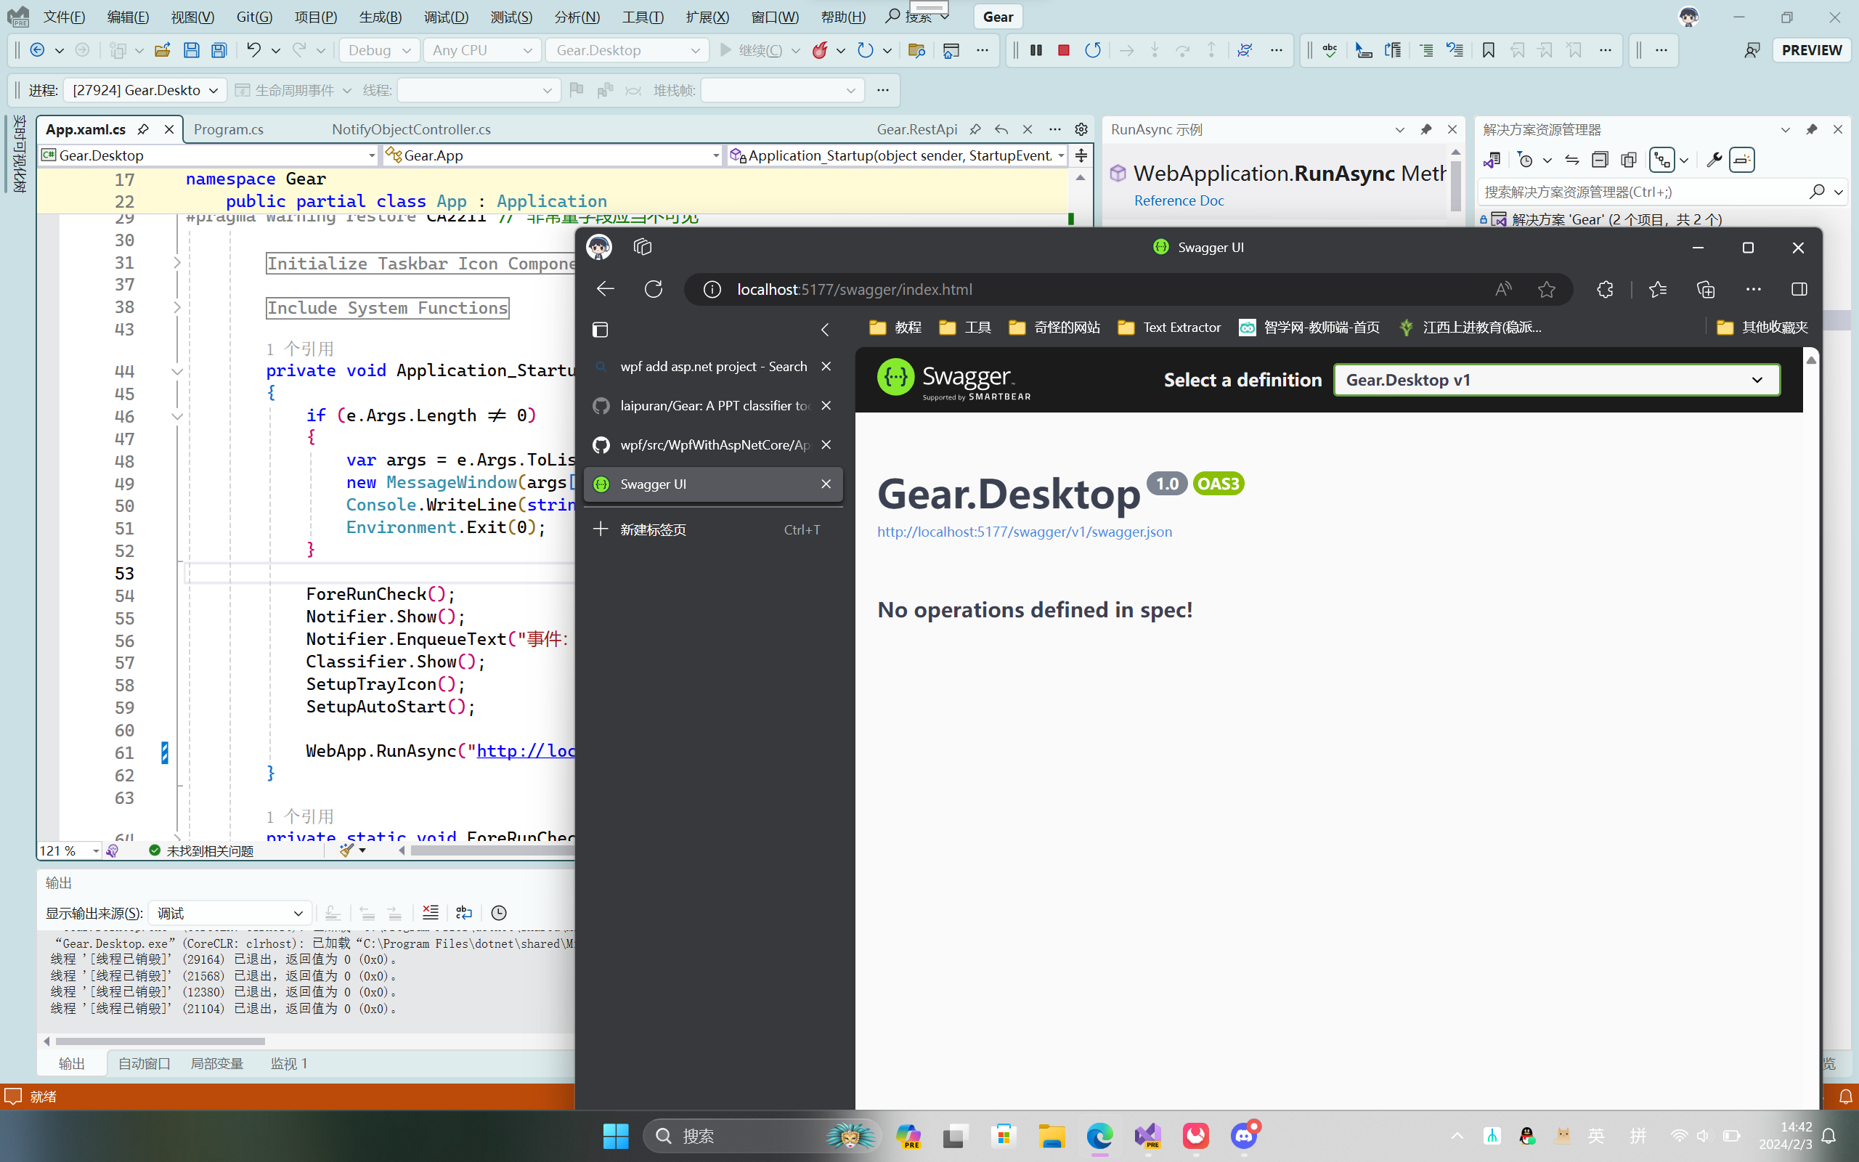Click the Reference Doc link
The width and height of the screenshot is (1859, 1162).
coord(1179,200)
